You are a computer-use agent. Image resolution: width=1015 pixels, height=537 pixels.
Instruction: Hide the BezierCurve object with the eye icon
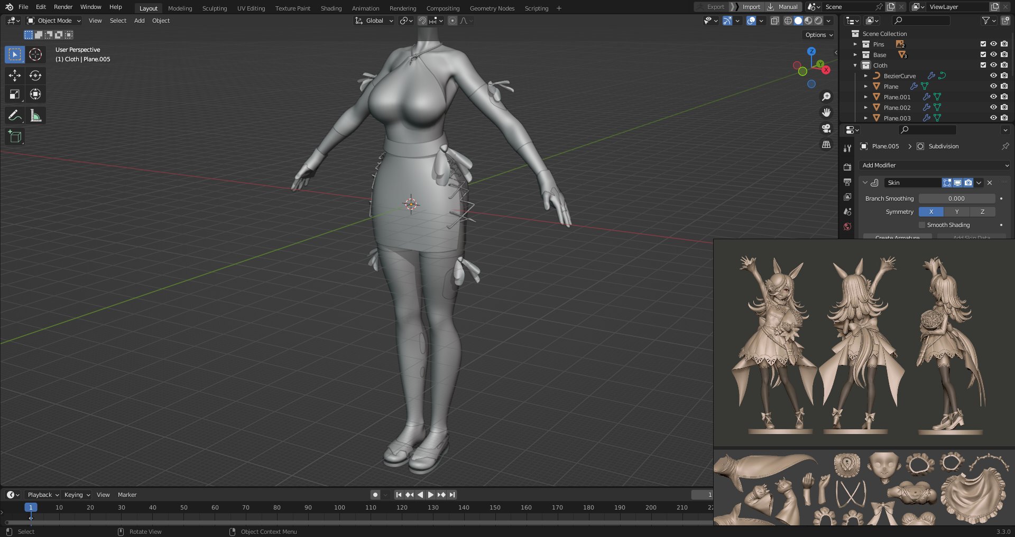click(993, 76)
